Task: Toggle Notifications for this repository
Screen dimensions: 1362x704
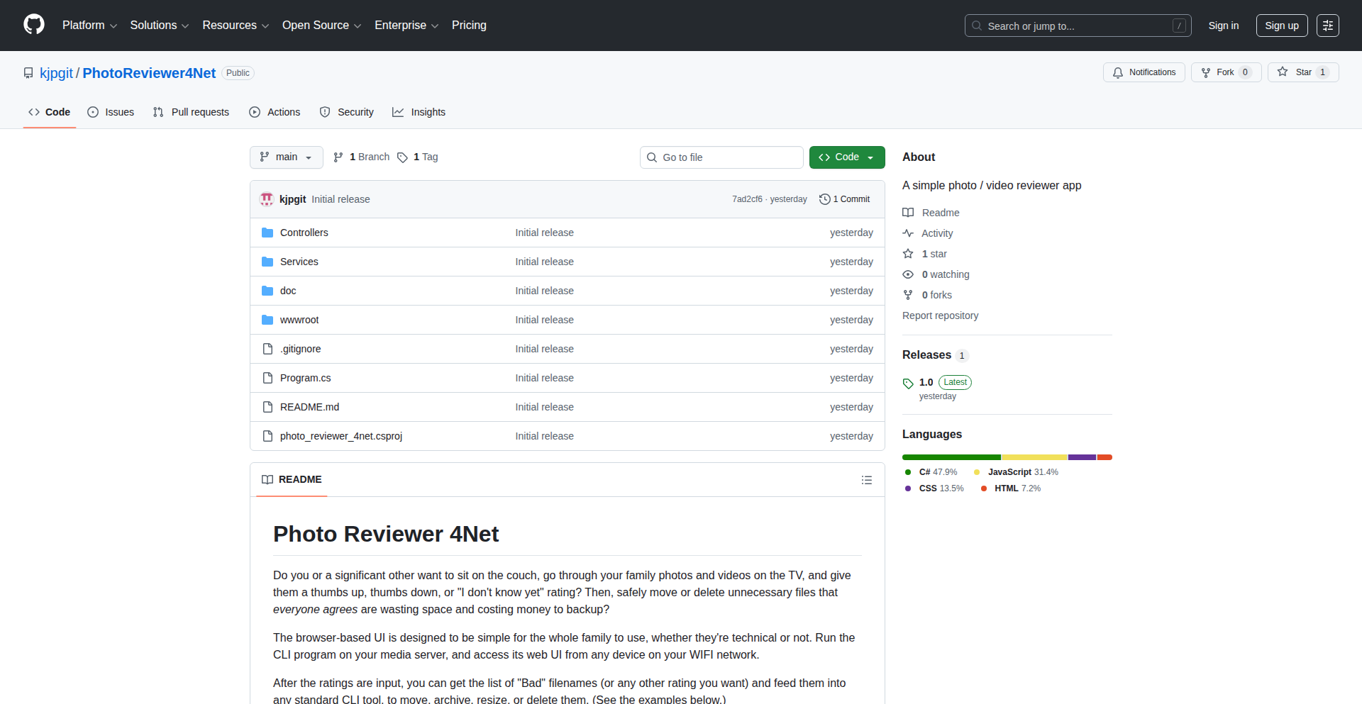Action: point(1144,72)
